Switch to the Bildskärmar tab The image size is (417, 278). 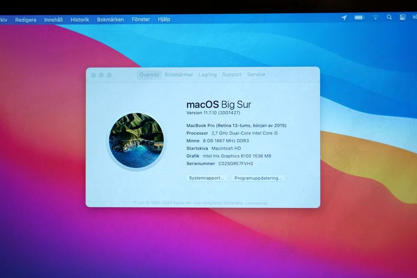click(x=179, y=75)
